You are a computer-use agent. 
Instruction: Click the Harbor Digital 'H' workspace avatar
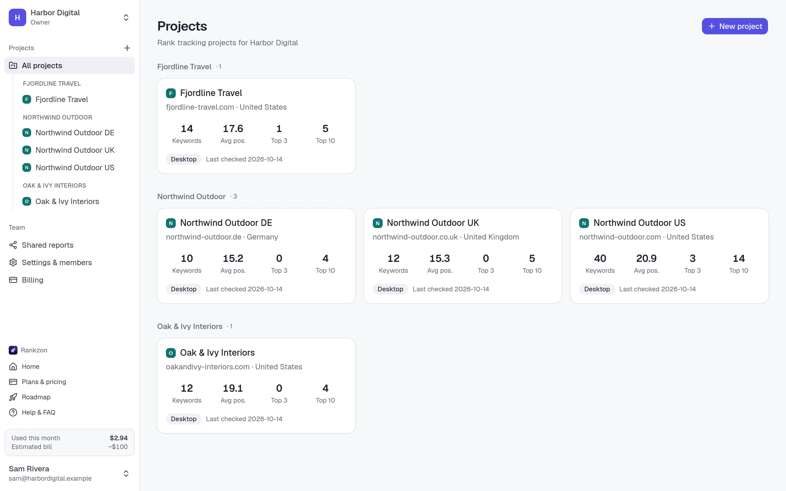(17, 17)
